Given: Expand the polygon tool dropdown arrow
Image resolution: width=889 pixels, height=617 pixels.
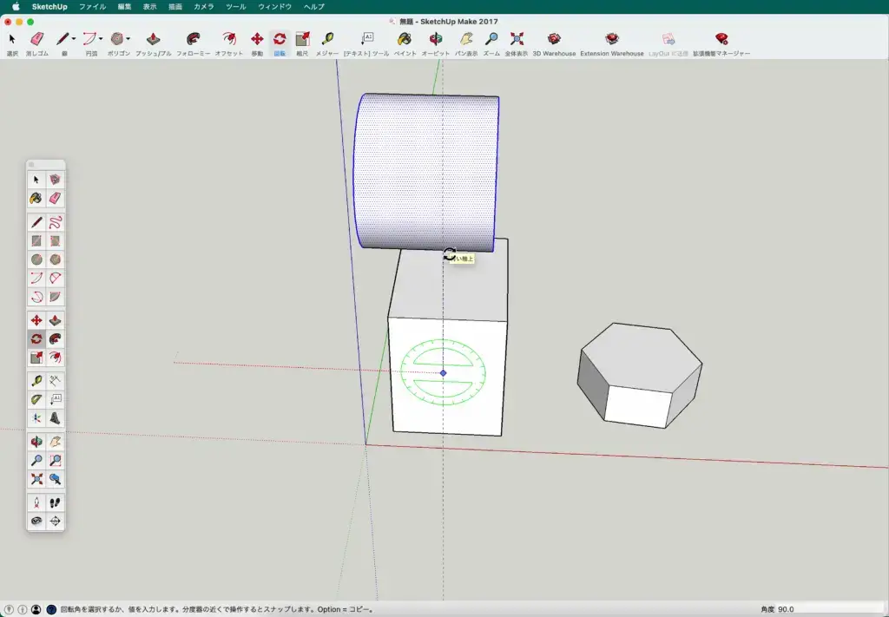Looking at the screenshot, I should click(128, 39).
